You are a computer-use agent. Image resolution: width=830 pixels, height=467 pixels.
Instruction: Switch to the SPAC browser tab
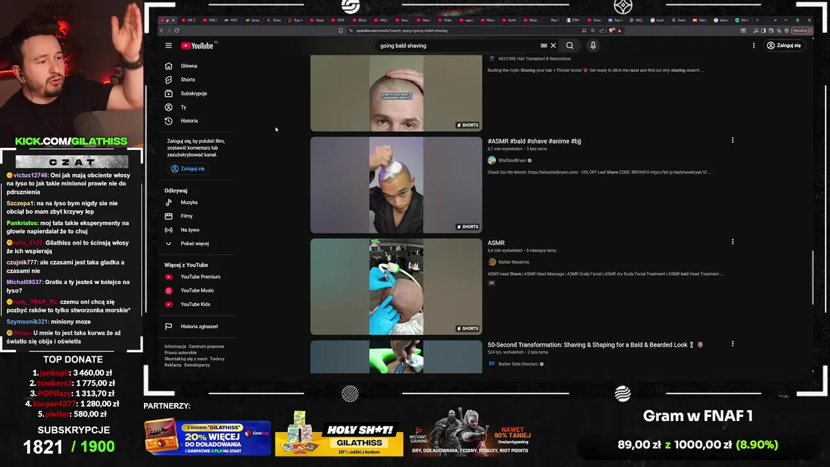(x=209, y=20)
